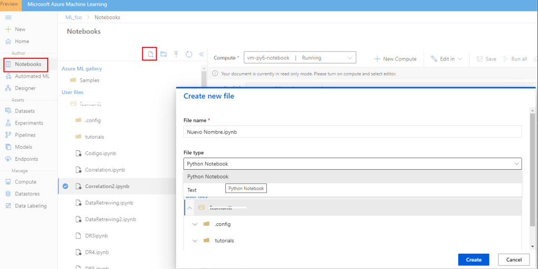Expand the .config folder in dialog tree
This screenshot has height=269, width=538.
[194, 224]
